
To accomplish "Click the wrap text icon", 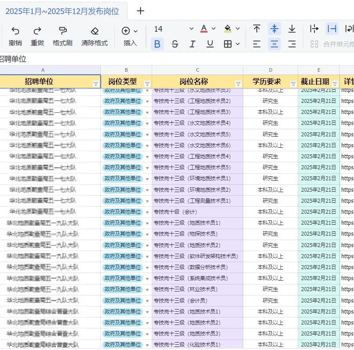I will tap(349, 29).
